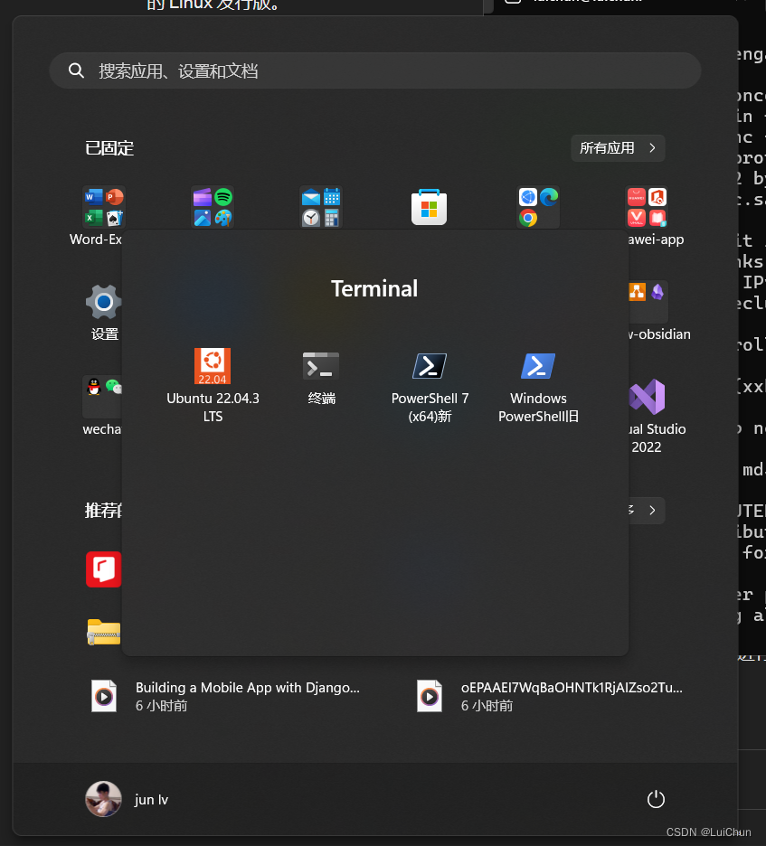This screenshot has height=846, width=766.
Task: Expand more recommended items with the chevron
Action: pyautogui.click(x=650, y=511)
